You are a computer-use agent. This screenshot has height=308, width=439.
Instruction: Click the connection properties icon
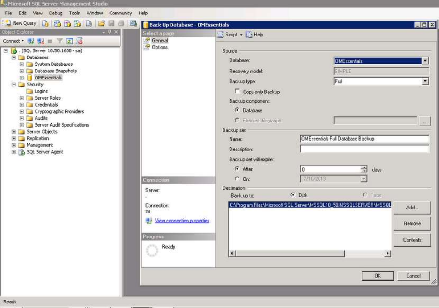click(x=149, y=221)
